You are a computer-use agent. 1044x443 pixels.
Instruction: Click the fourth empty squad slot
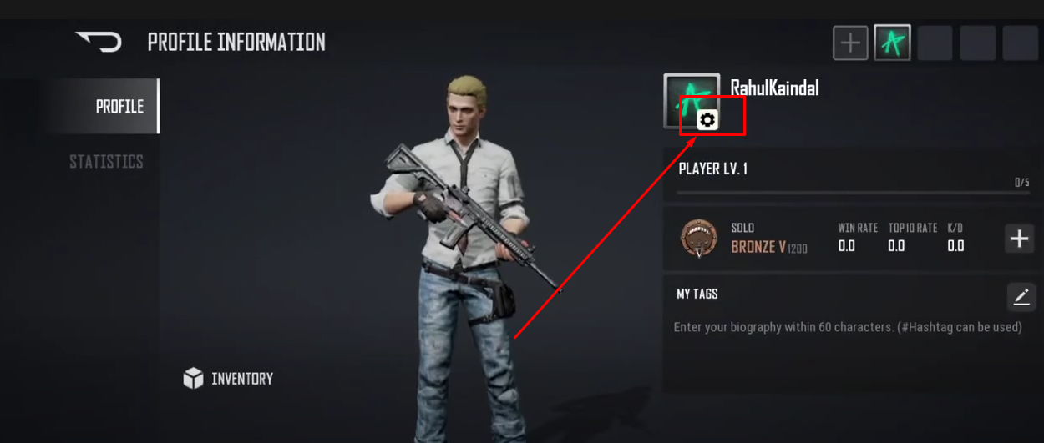pyautogui.click(x=977, y=43)
